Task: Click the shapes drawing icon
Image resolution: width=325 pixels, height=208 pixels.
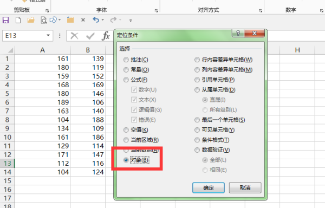Action: (53, 20)
